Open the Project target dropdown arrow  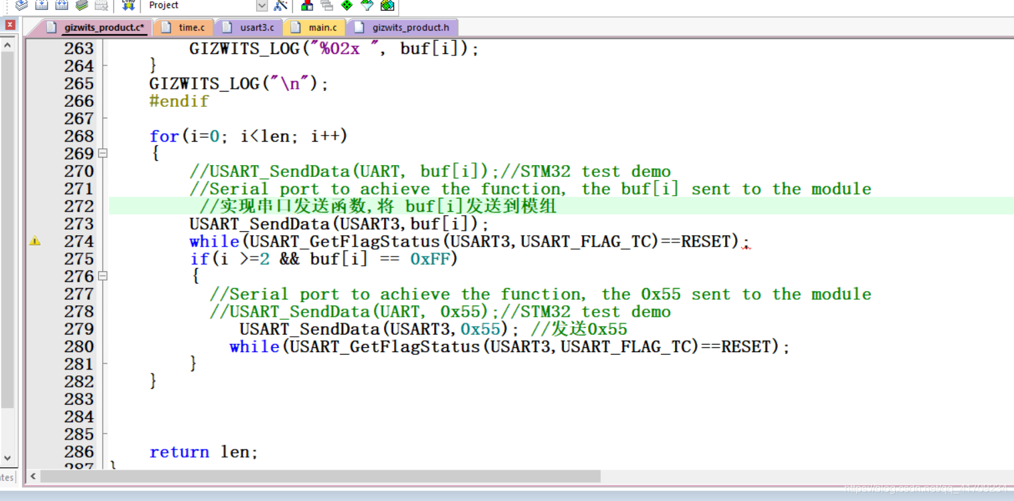(262, 5)
